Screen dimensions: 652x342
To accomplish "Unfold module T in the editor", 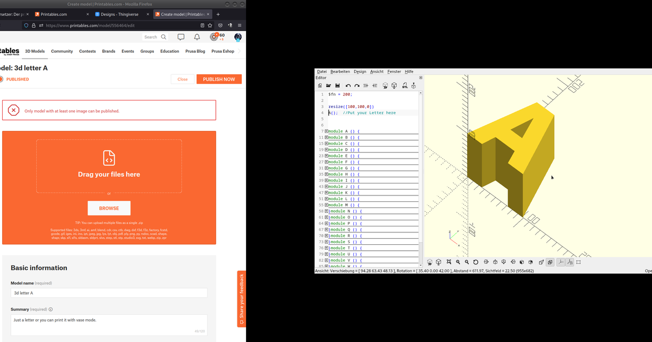I will pyautogui.click(x=326, y=248).
